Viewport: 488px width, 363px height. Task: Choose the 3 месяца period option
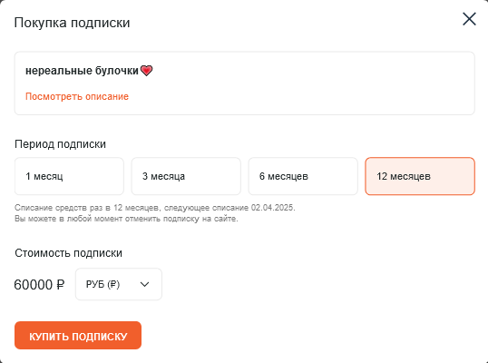(x=186, y=176)
